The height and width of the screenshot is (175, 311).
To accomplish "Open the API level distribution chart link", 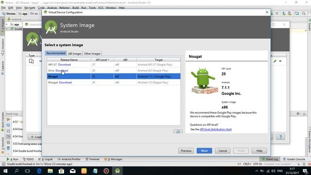I will click(216, 129).
